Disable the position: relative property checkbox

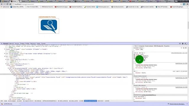(x=134, y=56)
